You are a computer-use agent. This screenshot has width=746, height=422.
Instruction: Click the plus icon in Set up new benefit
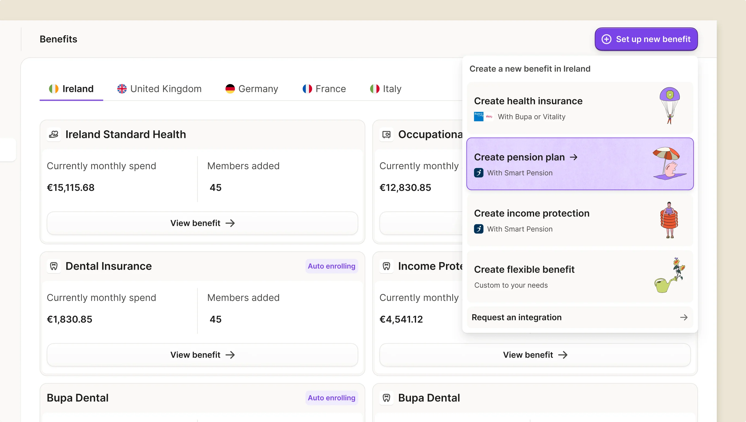[x=606, y=39]
